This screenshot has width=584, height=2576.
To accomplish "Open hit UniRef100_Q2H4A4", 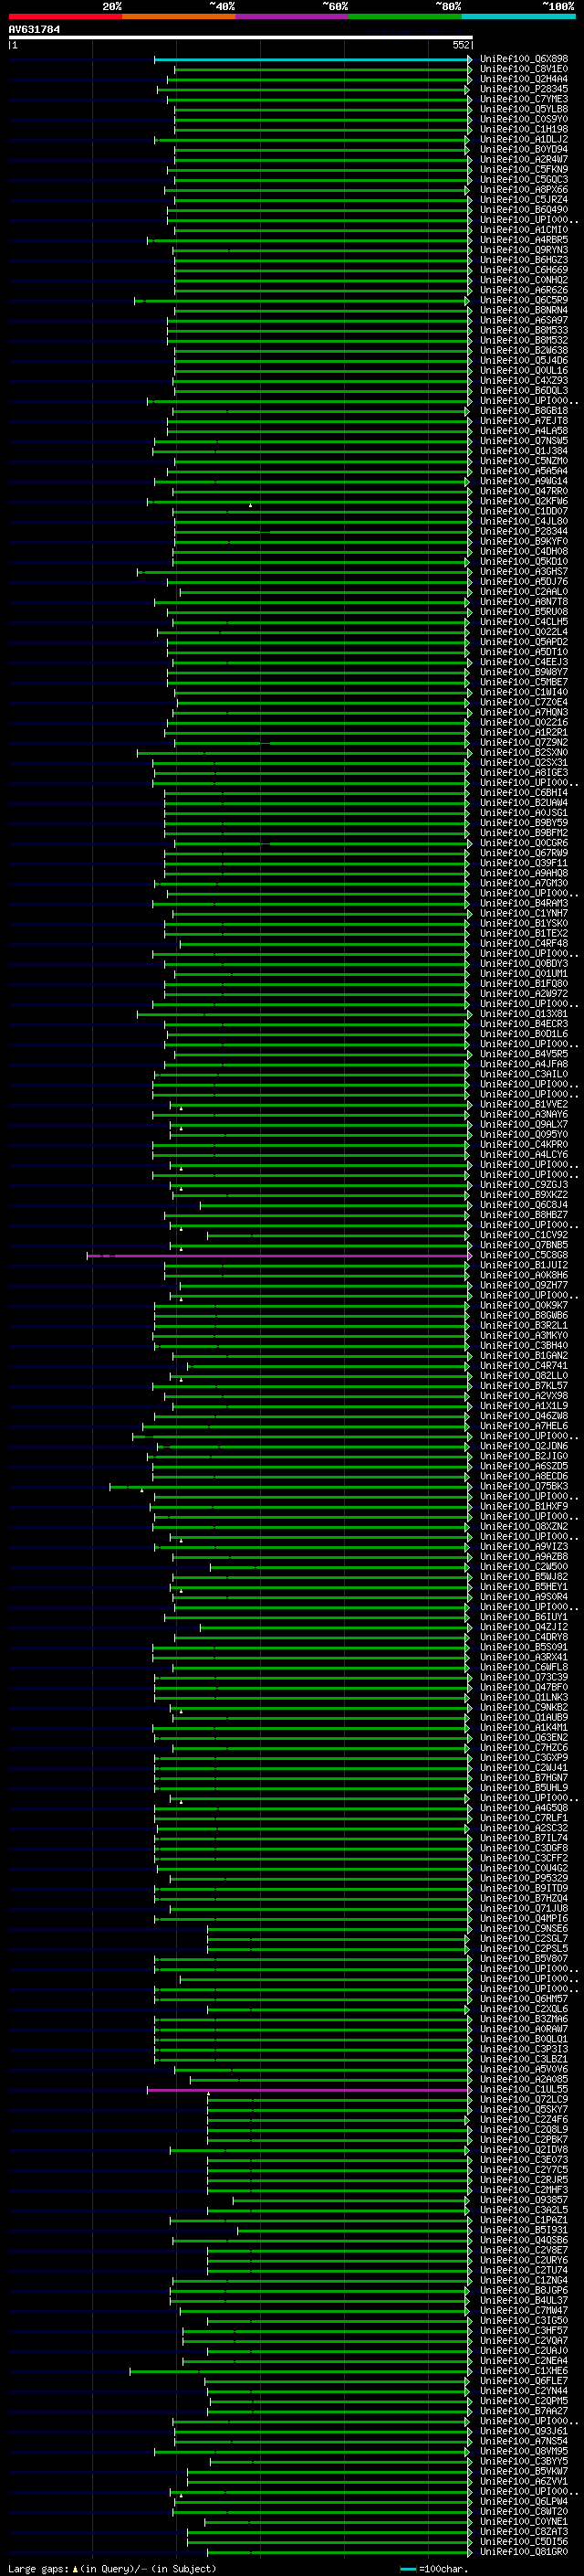I will pos(524,79).
